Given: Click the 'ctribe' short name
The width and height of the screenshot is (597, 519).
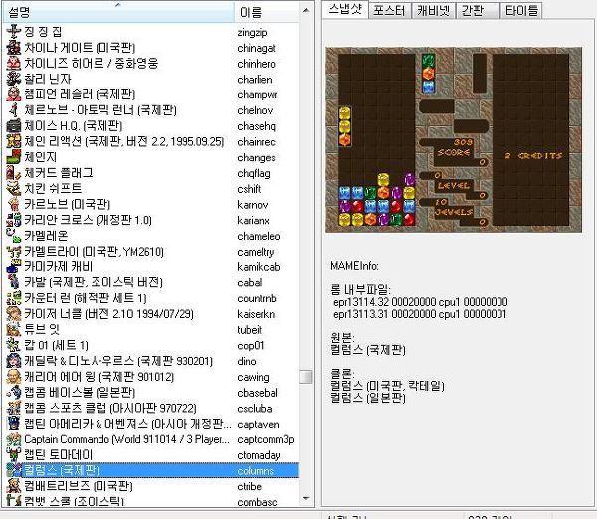Looking at the screenshot, I should click(249, 487).
